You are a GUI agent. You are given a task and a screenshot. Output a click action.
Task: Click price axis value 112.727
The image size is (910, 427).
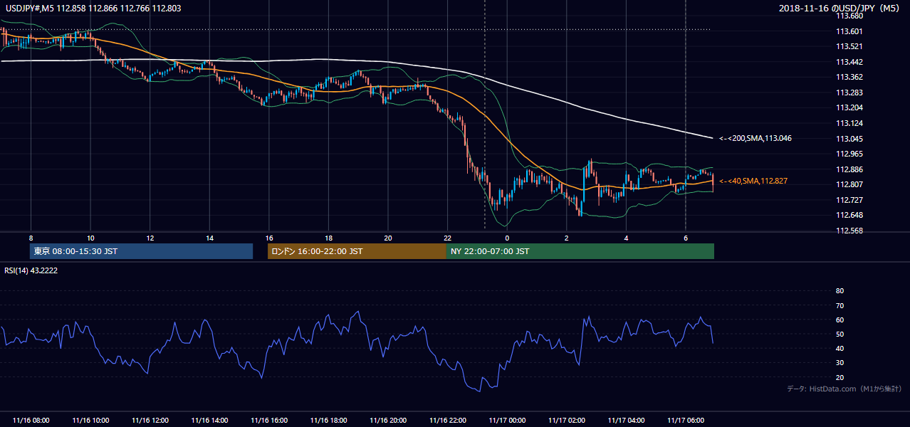click(849, 200)
